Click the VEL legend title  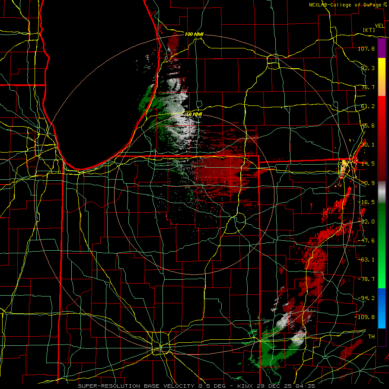click(379, 26)
